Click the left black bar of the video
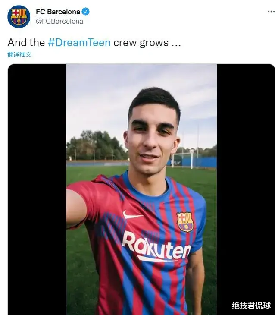This screenshot has width=275, height=315. [x=37, y=190]
